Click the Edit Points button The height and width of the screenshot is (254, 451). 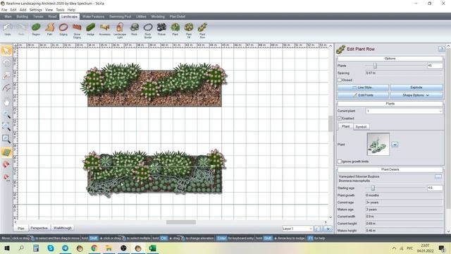pyautogui.click(x=363, y=95)
